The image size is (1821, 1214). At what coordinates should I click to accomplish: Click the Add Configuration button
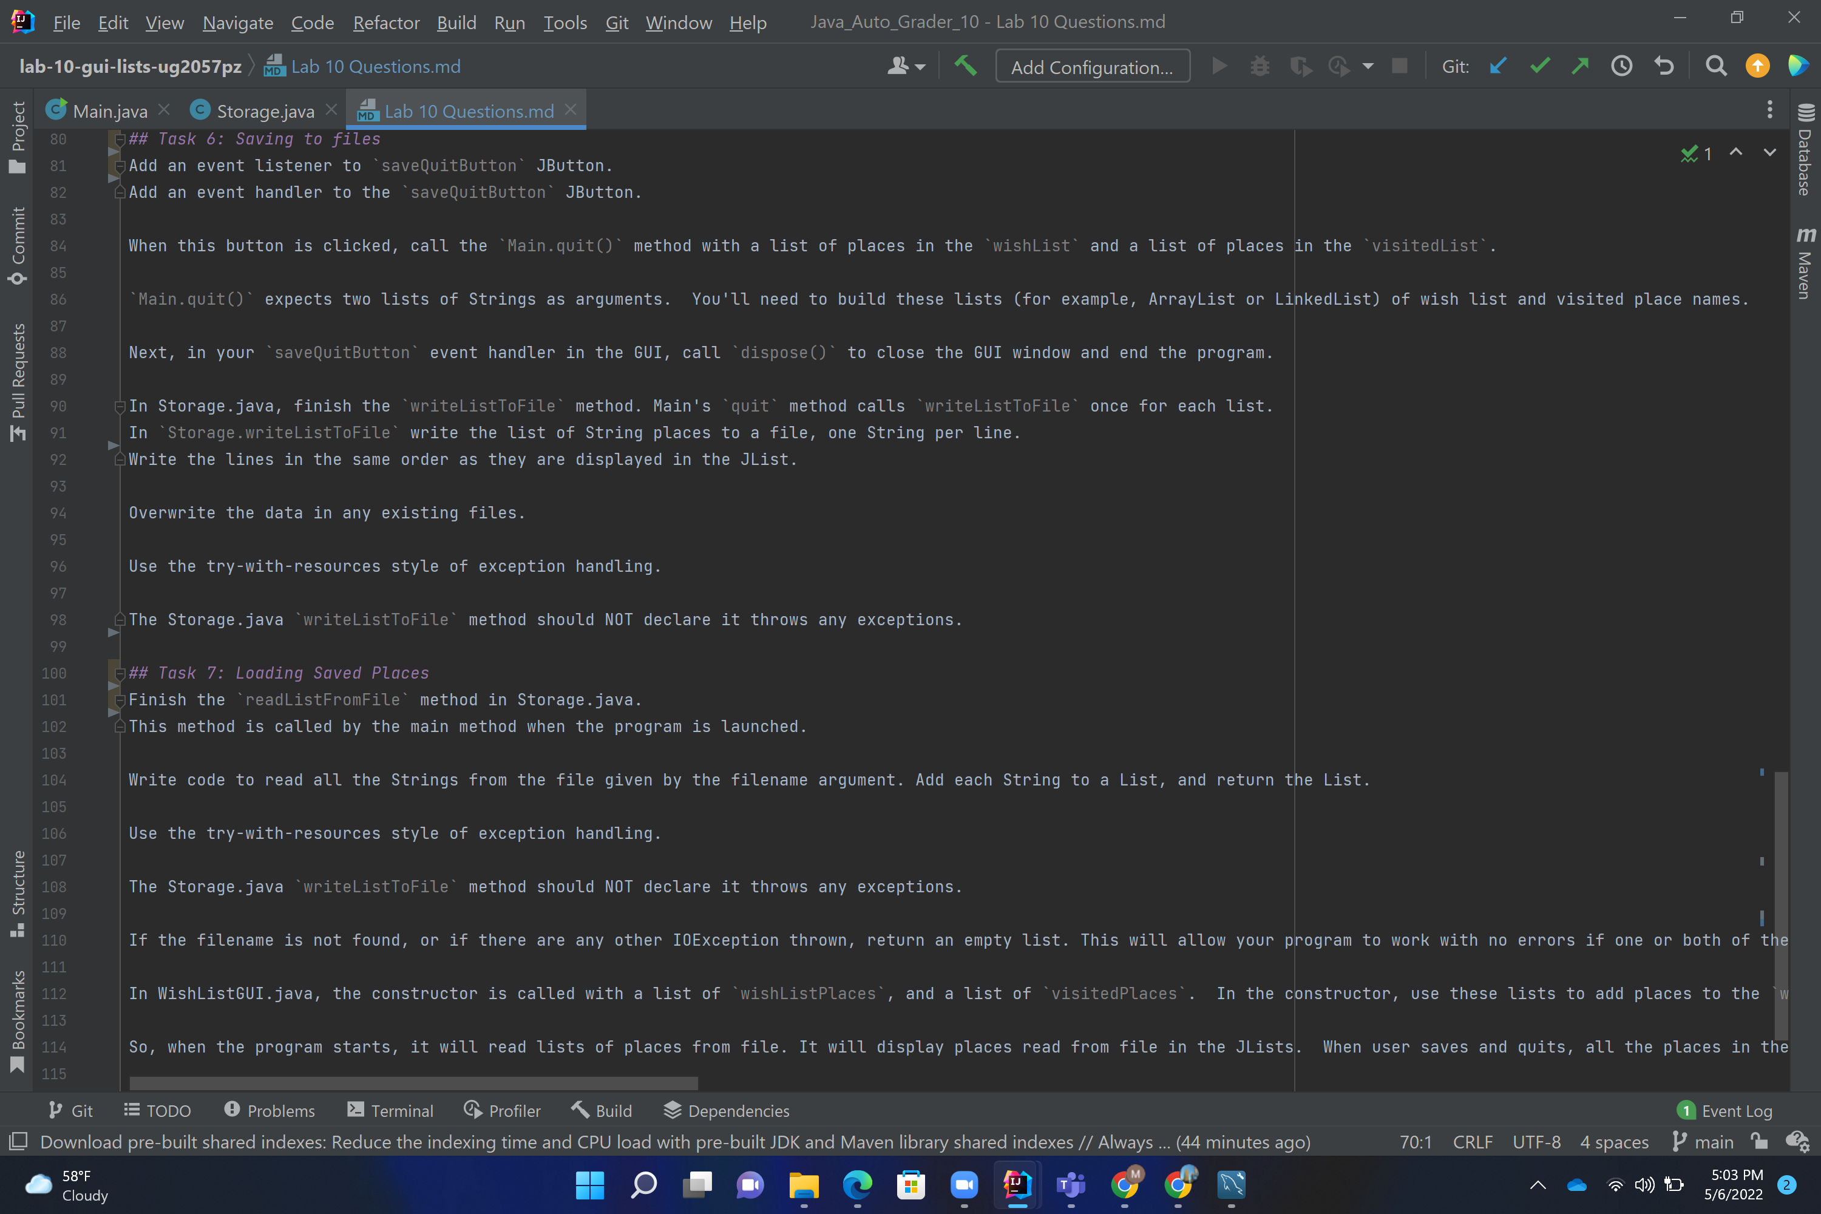(1093, 66)
